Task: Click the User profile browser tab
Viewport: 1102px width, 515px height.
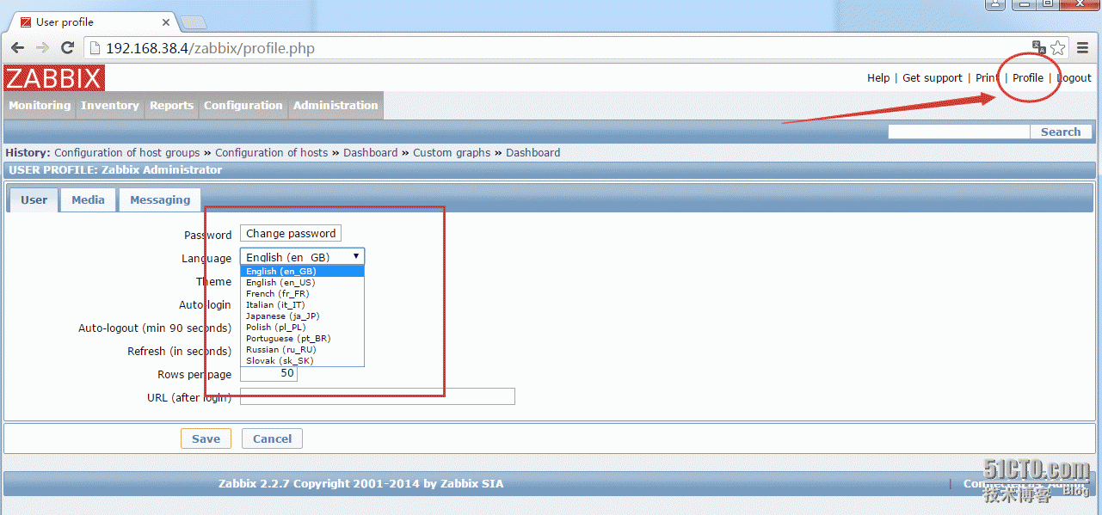Action: tap(95, 21)
